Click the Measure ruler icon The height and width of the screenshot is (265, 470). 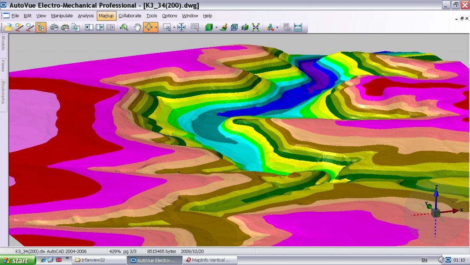pos(298,28)
